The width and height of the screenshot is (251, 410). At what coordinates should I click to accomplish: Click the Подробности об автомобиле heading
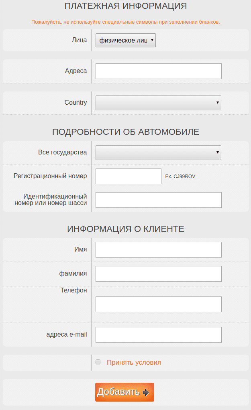pyautogui.click(x=126, y=132)
